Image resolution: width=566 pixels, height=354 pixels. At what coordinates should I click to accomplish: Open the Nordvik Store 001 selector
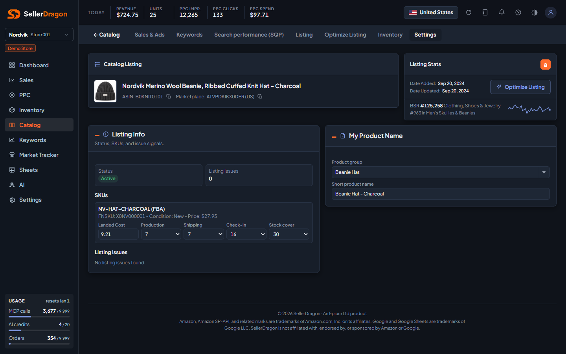pos(39,35)
